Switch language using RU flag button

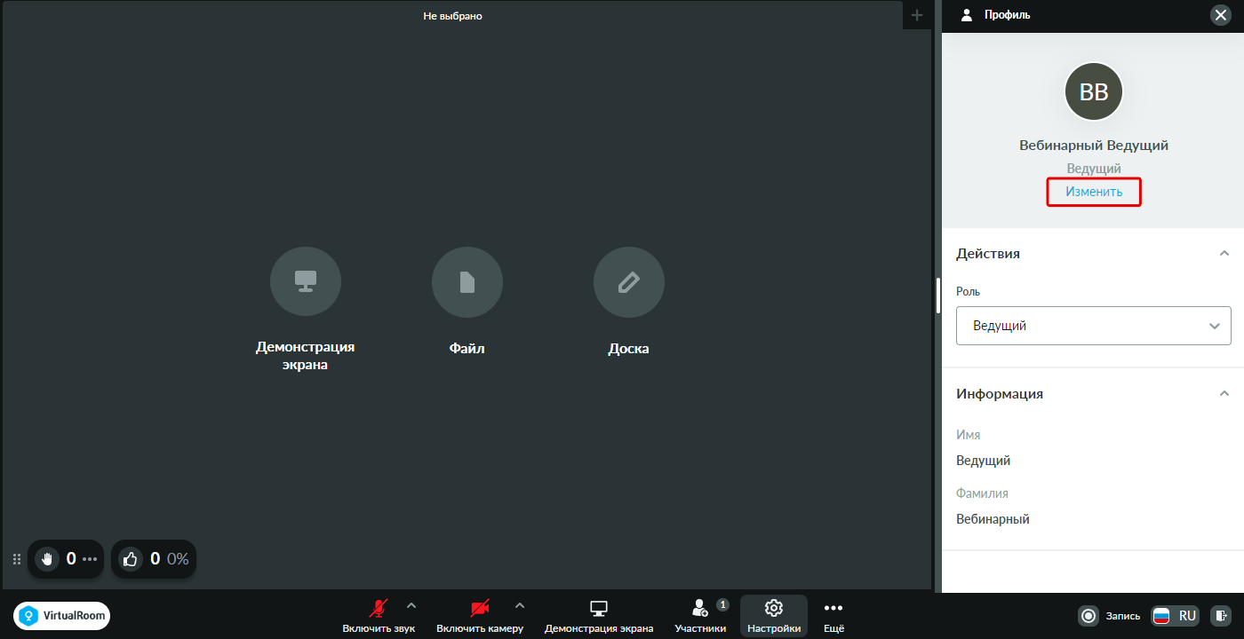coord(1175,615)
